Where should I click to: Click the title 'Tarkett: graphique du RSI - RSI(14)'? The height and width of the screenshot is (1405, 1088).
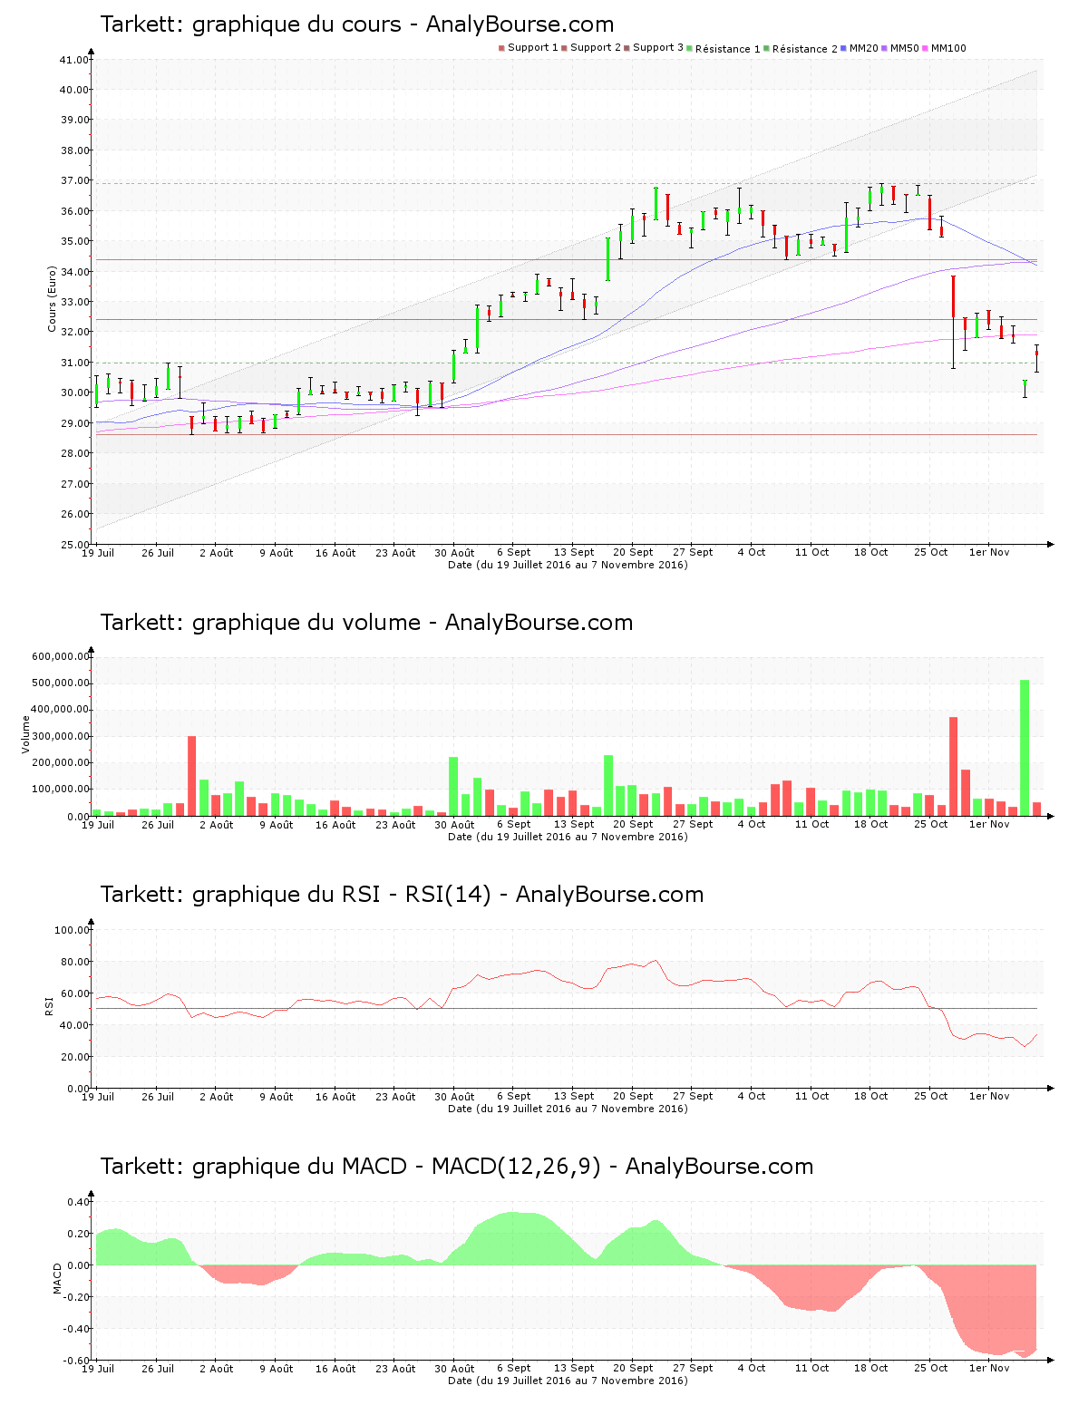point(296,895)
